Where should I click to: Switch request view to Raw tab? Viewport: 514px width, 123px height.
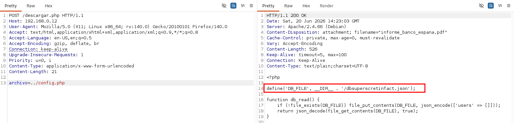click(x=31, y=6)
